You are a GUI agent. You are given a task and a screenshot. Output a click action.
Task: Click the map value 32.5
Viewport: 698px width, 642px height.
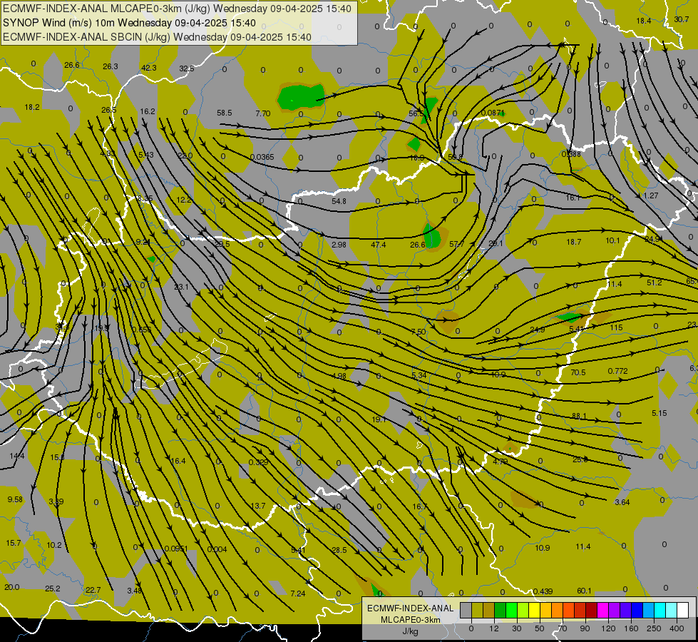click(x=187, y=68)
